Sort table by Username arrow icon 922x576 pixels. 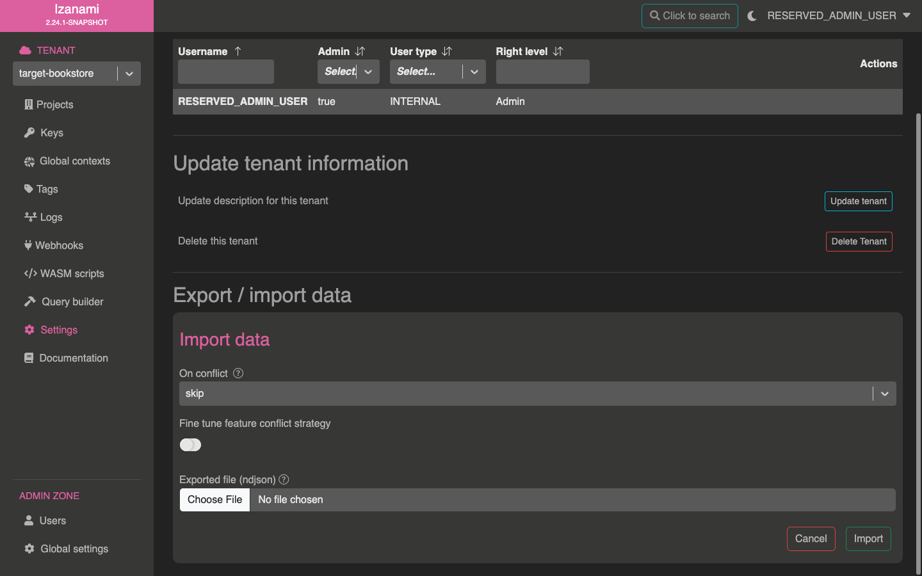pyautogui.click(x=238, y=51)
